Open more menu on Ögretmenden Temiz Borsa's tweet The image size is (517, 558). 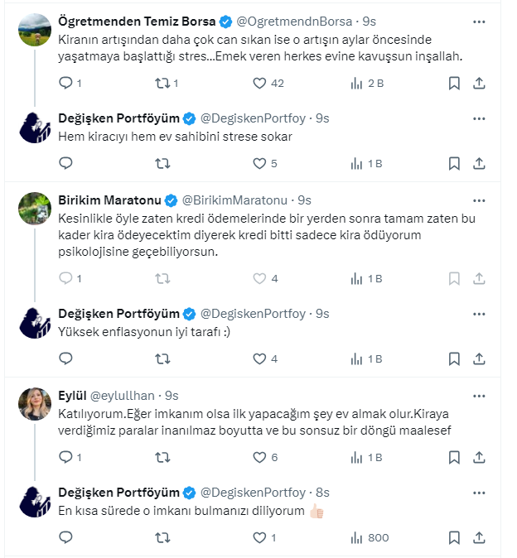[479, 21]
